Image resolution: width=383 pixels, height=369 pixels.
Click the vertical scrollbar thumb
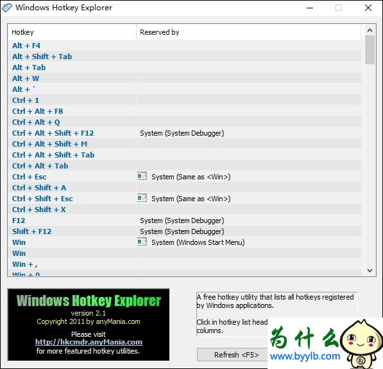[x=370, y=50]
